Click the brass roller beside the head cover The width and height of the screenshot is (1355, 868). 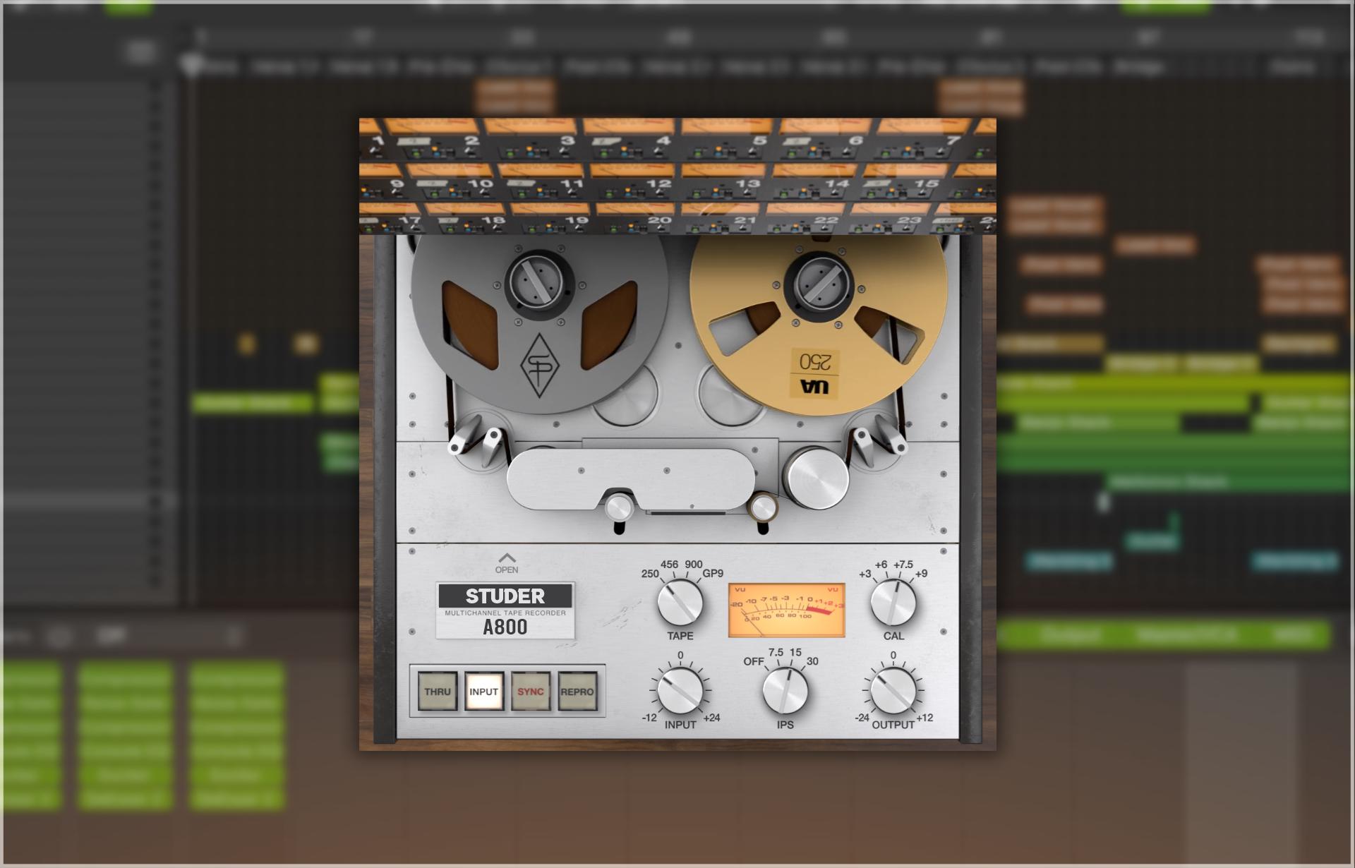(x=762, y=507)
